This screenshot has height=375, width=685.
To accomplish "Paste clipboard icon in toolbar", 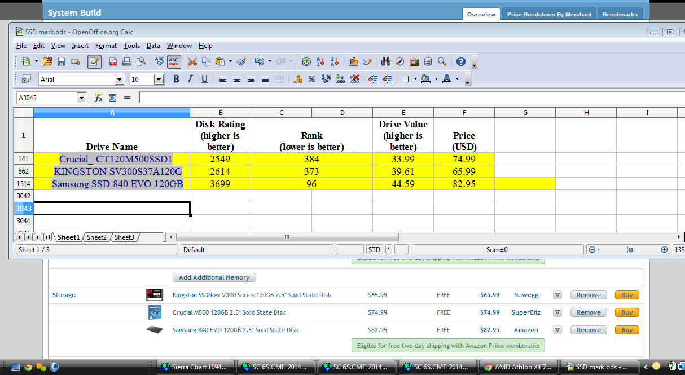I will 220,61.
